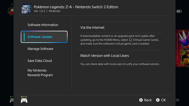This screenshot has width=189, height=106.
Task: Open the Software Information menu item
Action: [x=43, y=25]
